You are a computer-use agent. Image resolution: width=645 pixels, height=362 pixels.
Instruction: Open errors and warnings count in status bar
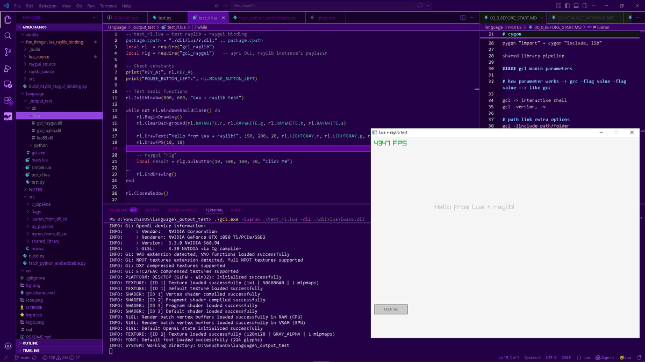61,357
